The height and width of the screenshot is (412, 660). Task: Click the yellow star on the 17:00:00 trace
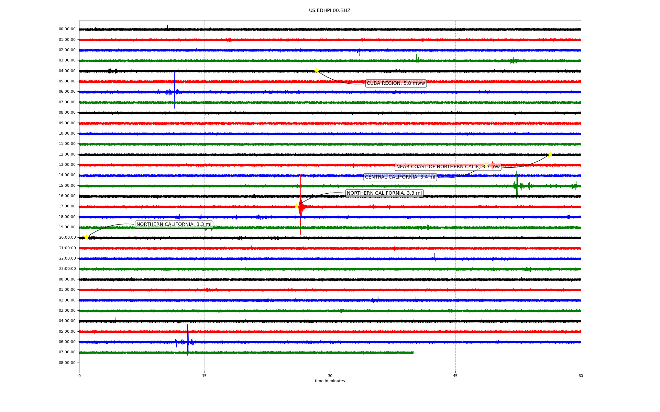tap(297, 206)
